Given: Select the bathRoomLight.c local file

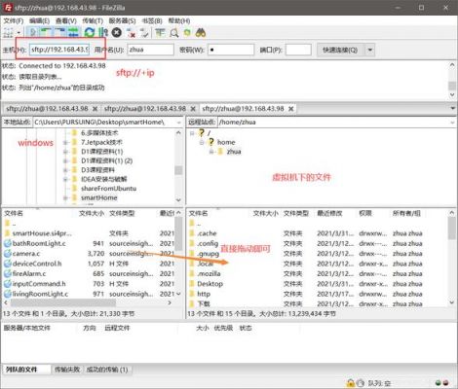Looking at the screenshot, I should click(39, 243).
